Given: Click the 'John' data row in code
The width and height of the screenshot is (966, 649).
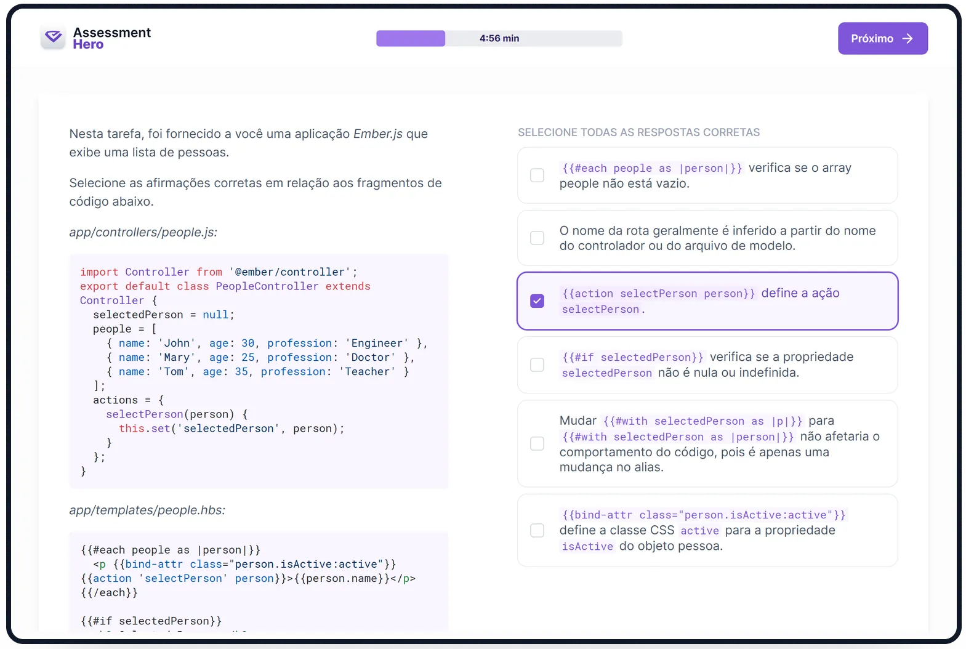Looking at the screenshot, I should (x=267, y=343).
